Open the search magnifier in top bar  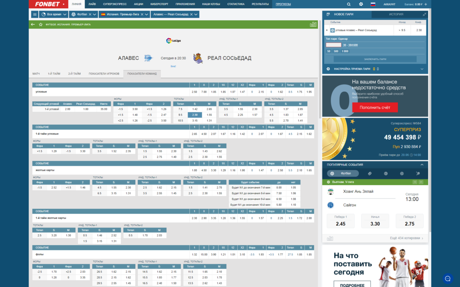point(349,4)
